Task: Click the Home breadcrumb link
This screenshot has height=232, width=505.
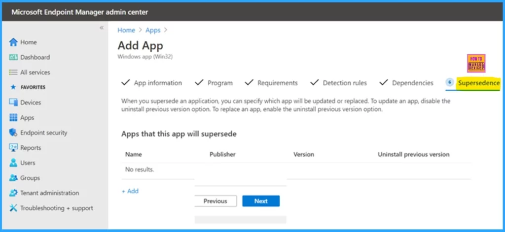Action: (x=126, y=30)
